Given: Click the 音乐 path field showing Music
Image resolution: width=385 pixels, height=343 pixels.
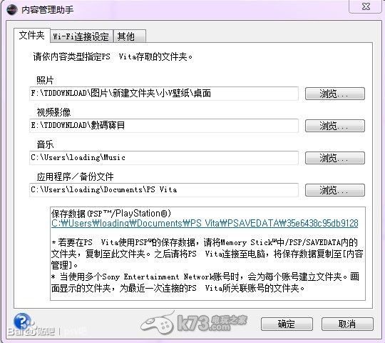Looking at the screenshot, I should point(164,158).
